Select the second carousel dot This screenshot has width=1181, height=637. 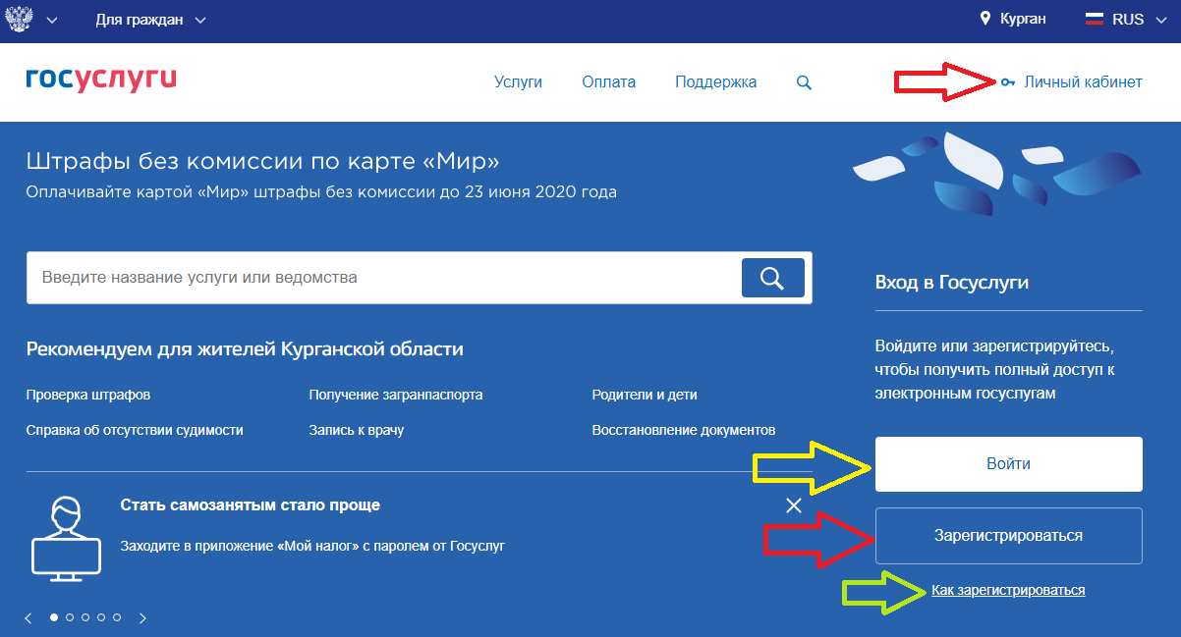click(70, 617)
